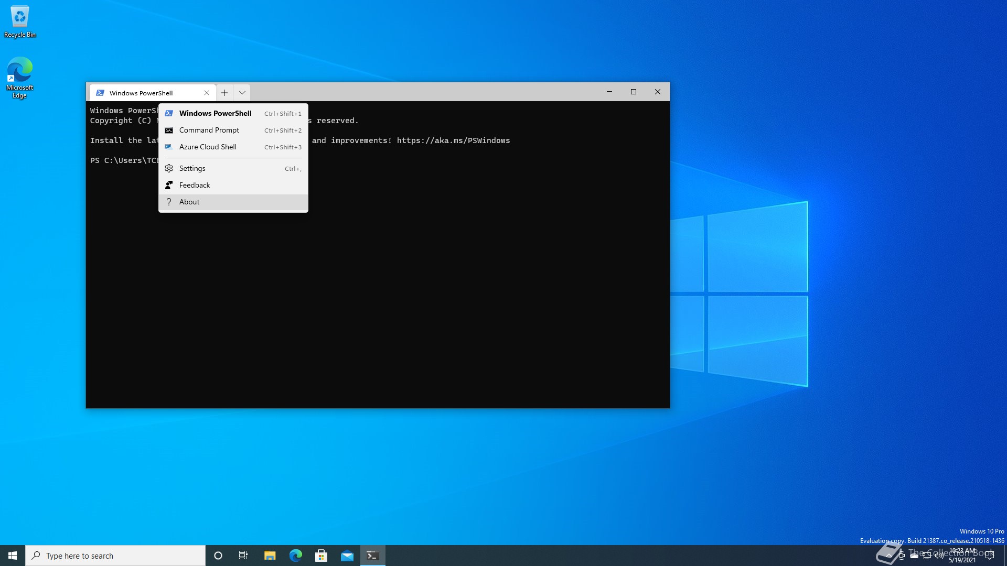The image size is (1007, 566).
Task: Click the https://aka.ms/PSWindows link text
Action: pos(453,140)
